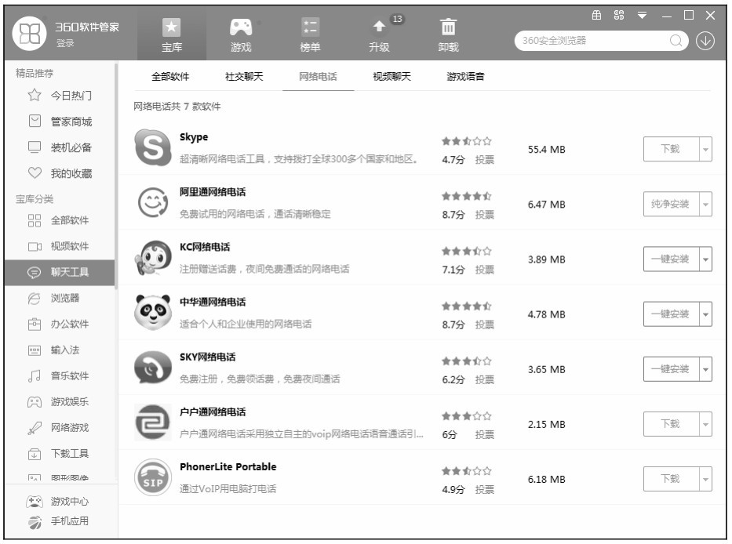Click the 360软件管家 logo avatar
This screenshot has height=544, width=732.
coord(30,34)
